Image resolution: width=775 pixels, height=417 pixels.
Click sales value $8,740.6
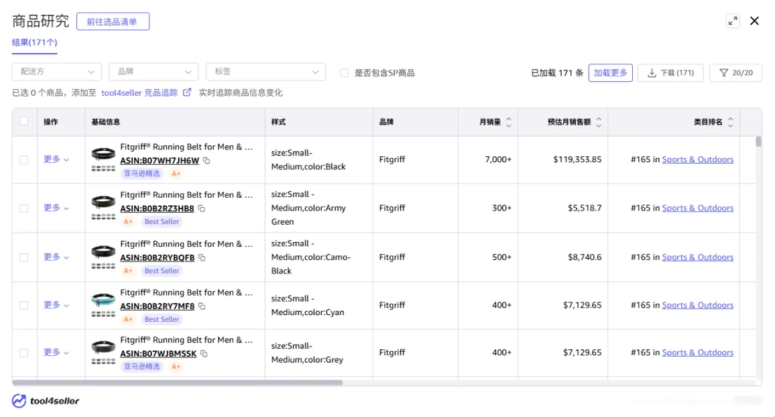(x=585, y=257)
